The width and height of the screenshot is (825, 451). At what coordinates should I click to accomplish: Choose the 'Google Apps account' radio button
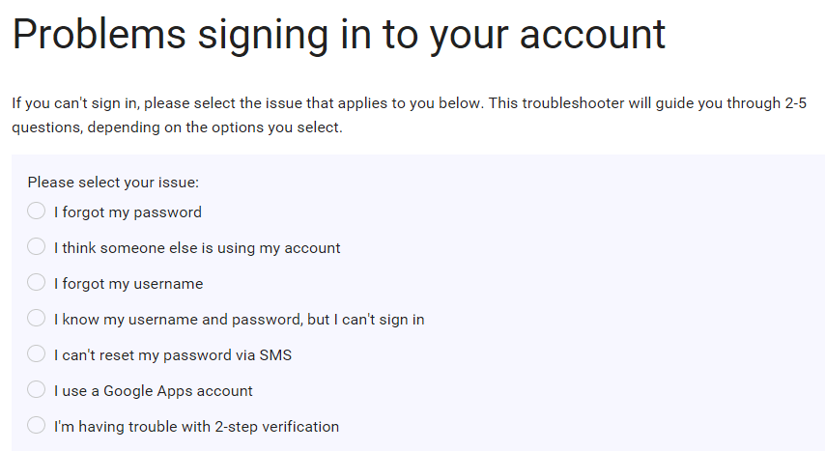[x=37, y=390]
